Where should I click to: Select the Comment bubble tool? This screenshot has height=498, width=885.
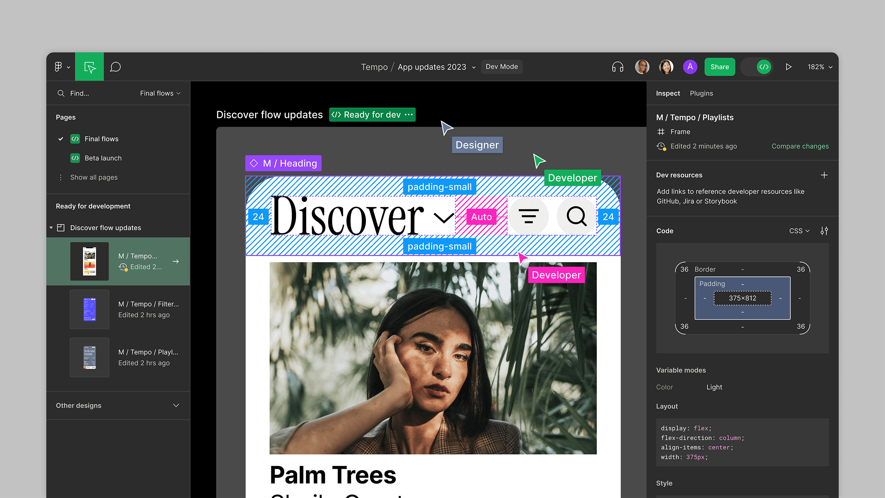click(115, 67)
